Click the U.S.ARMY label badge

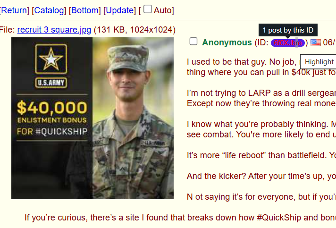click(x=51, y=83)
